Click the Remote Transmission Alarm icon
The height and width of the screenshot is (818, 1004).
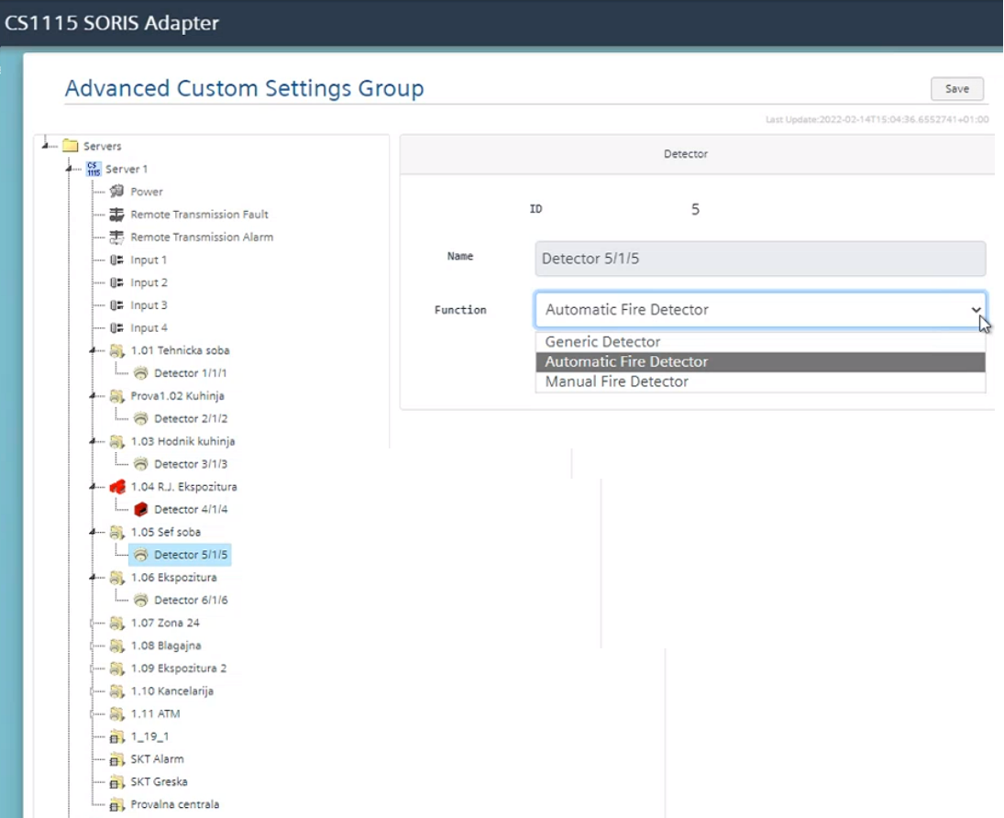(116, 238)
